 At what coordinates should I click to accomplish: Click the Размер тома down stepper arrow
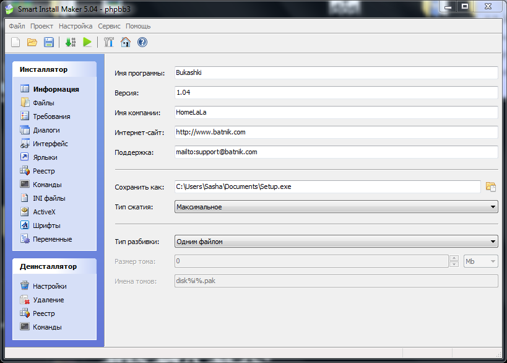454,264
